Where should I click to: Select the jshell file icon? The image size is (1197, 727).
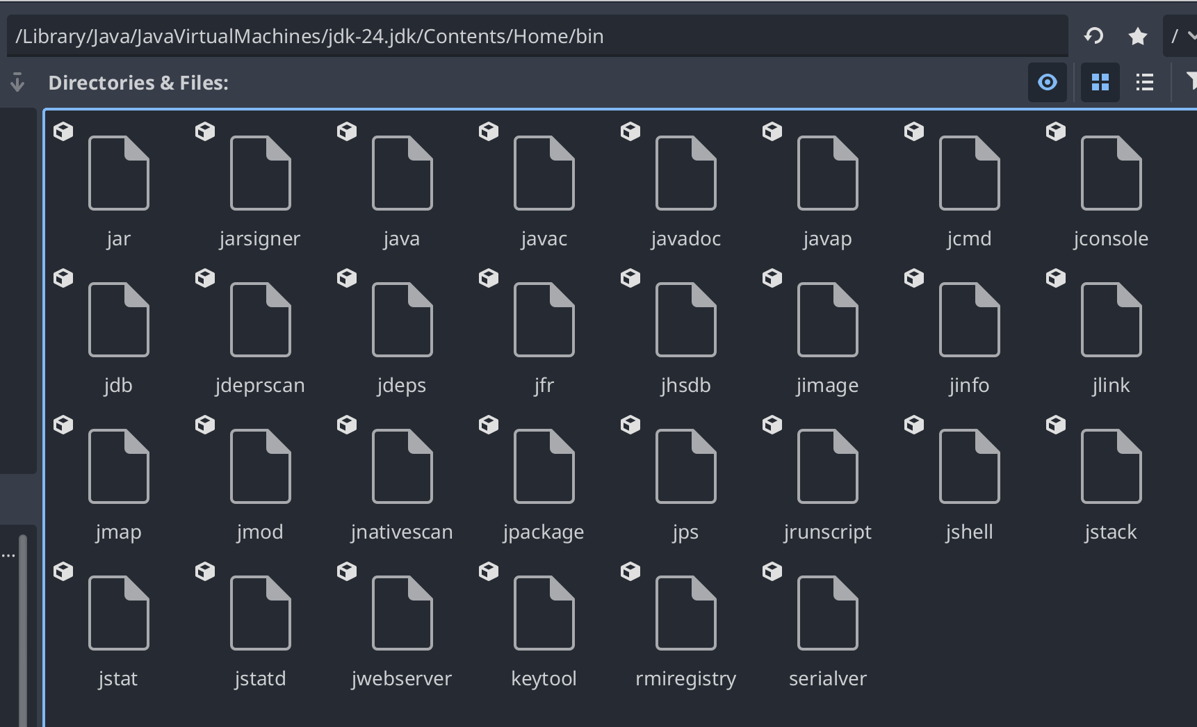(970, 466)
